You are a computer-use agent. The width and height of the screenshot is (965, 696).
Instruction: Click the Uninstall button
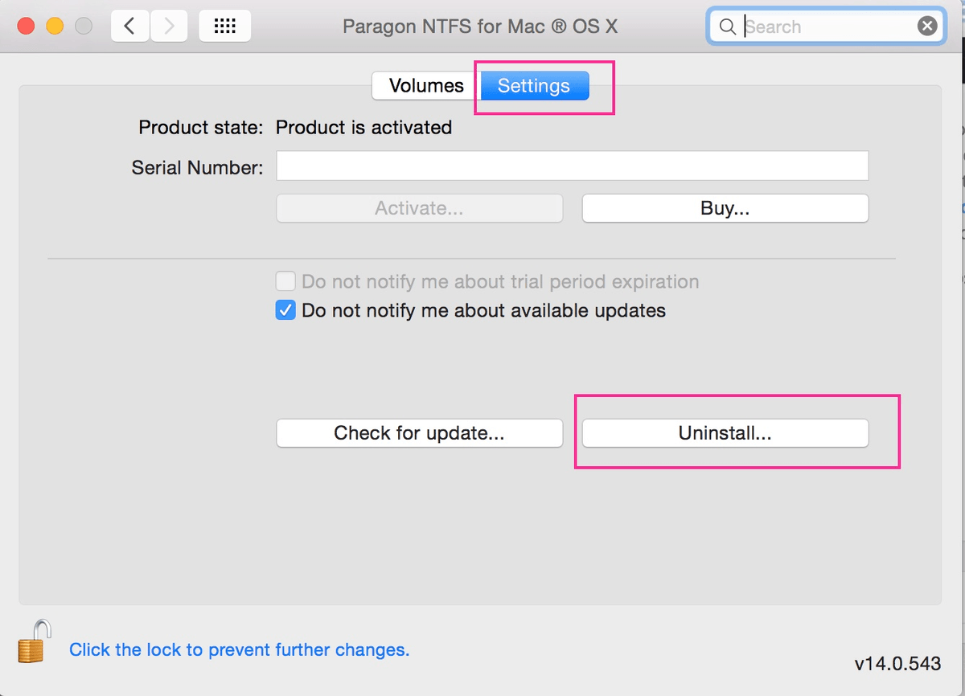[x=724, y=432]
